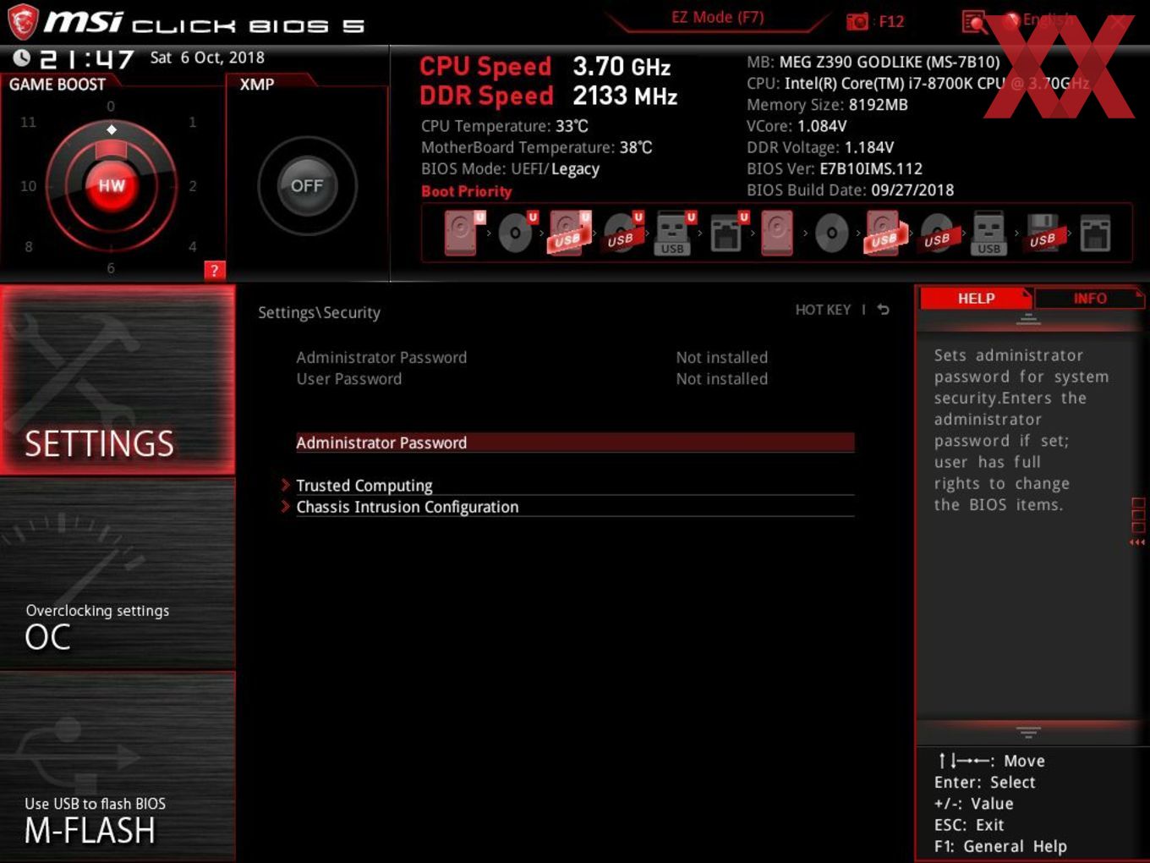Click the Game Boost question mark help icon
The image size is (1150, 863).
click(215, 270)
